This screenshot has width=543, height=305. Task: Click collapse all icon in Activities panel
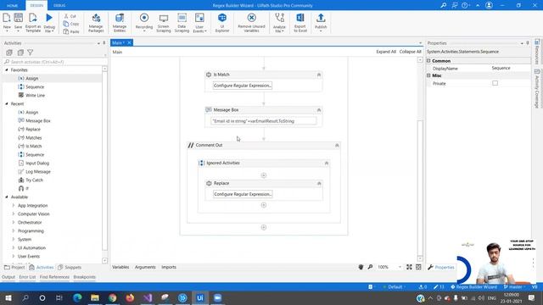click(20, 53)
